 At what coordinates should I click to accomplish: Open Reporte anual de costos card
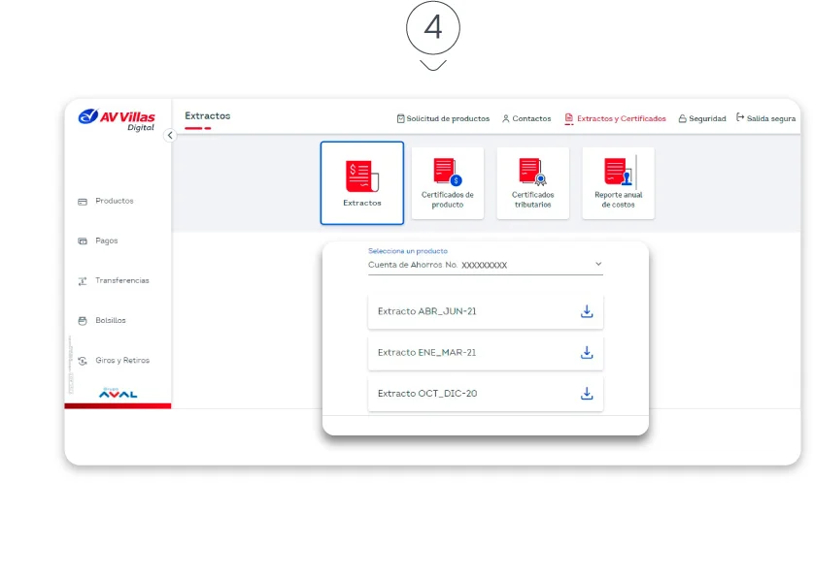[x=618, y=182]
